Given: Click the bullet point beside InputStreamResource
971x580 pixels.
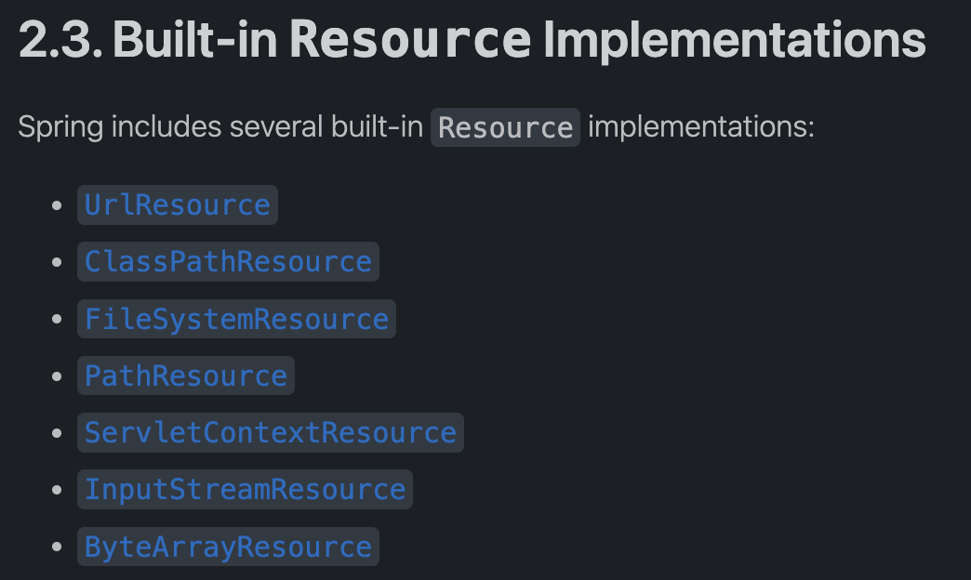Looking at the screenshot, I should (x=57, y=490).
